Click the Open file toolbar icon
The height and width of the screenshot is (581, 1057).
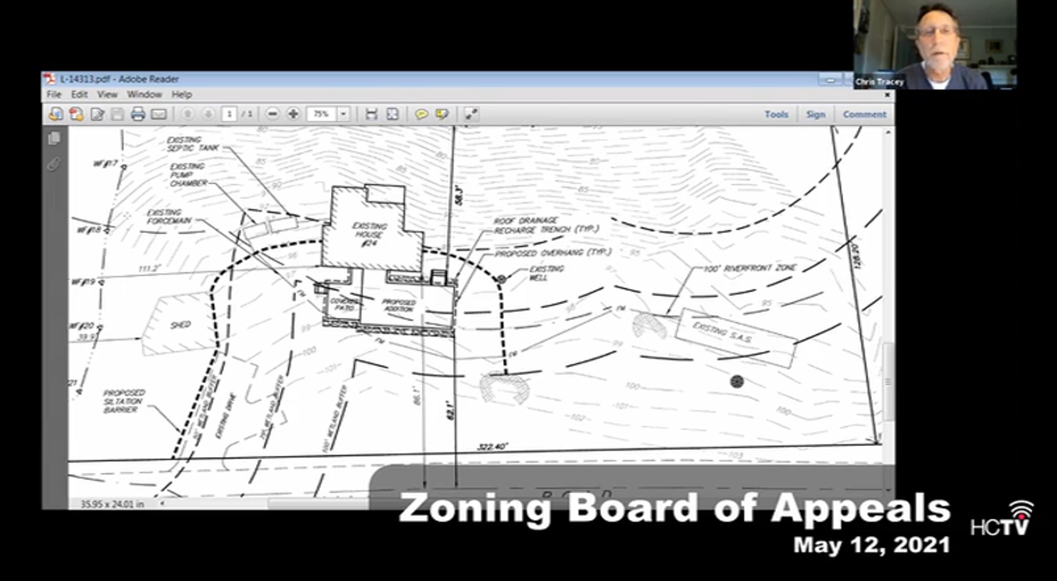tap(56, 114)
